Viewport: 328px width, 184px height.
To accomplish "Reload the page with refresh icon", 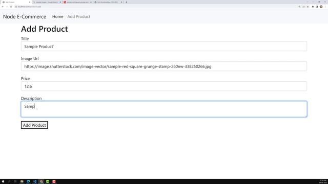I will (x=11, y=7).
